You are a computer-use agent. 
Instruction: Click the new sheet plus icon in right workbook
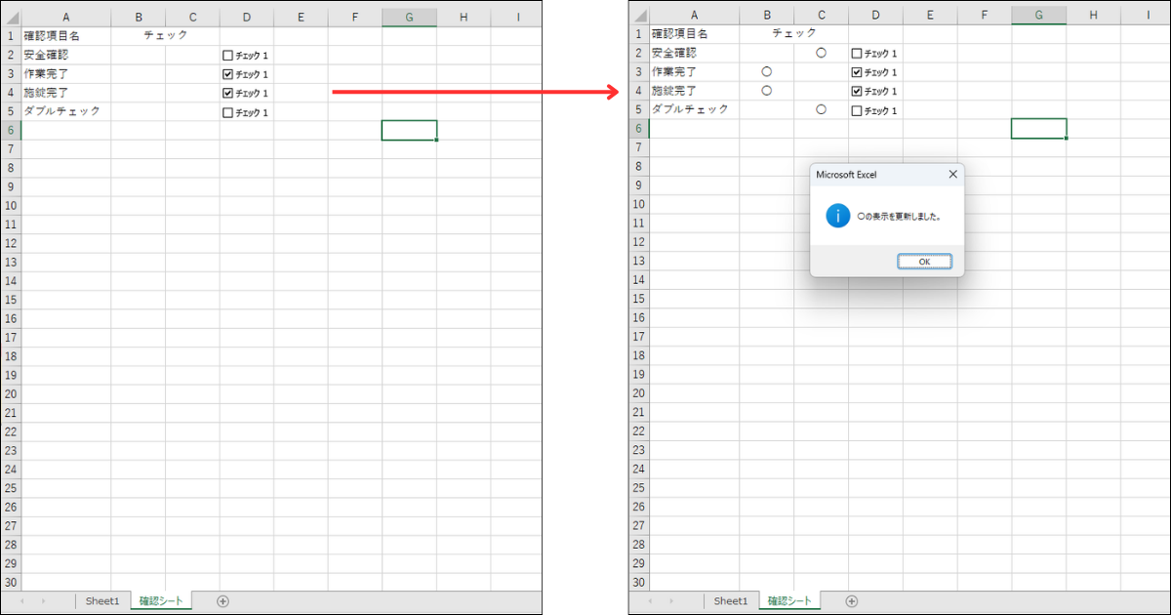[852, 601]
